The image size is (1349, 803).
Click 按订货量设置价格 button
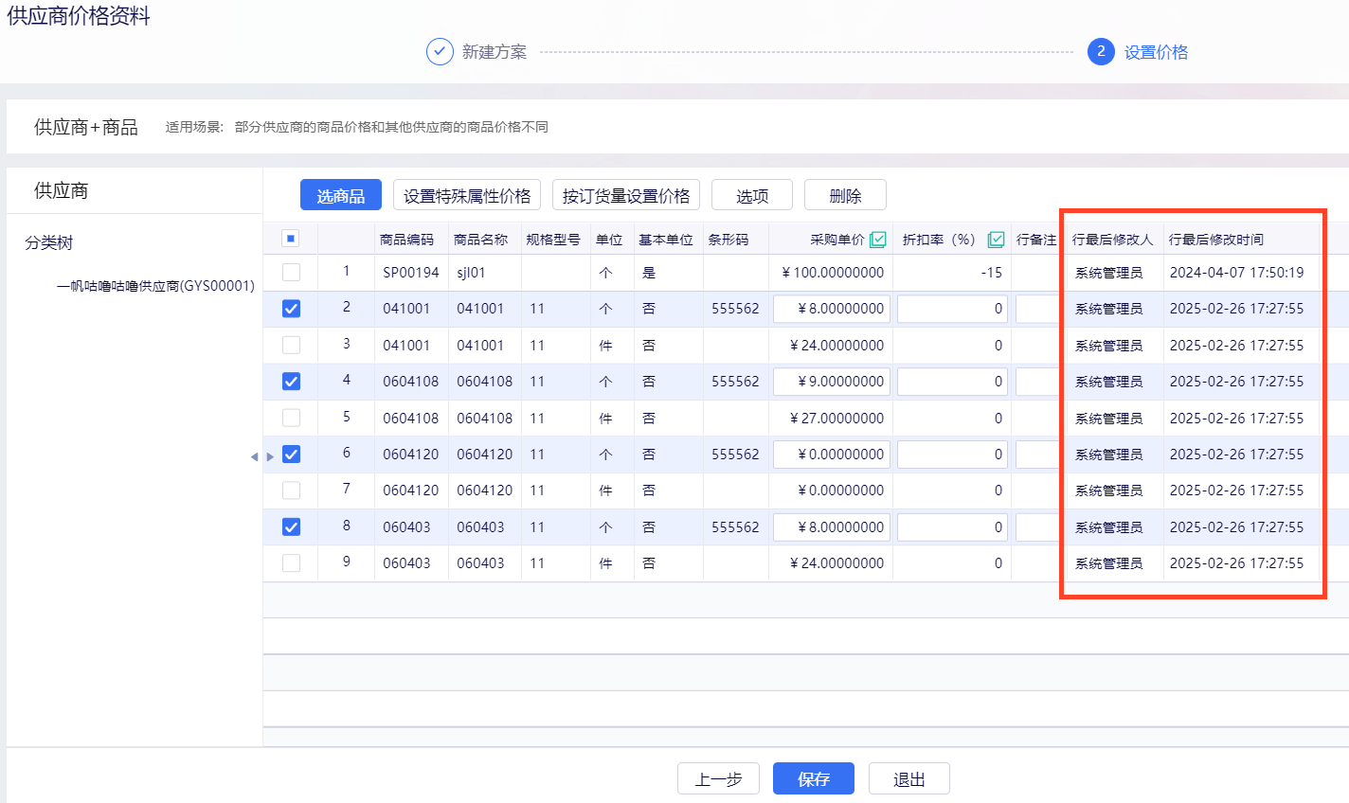[x=626, y=195]
